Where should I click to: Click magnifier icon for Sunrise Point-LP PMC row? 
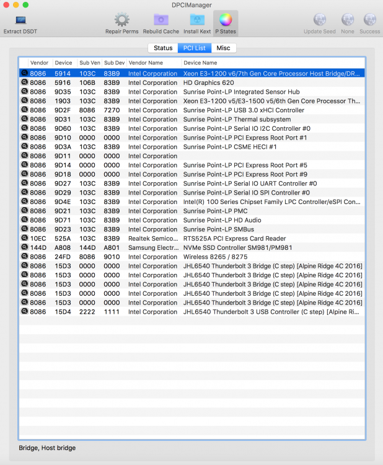click(24, 211)
